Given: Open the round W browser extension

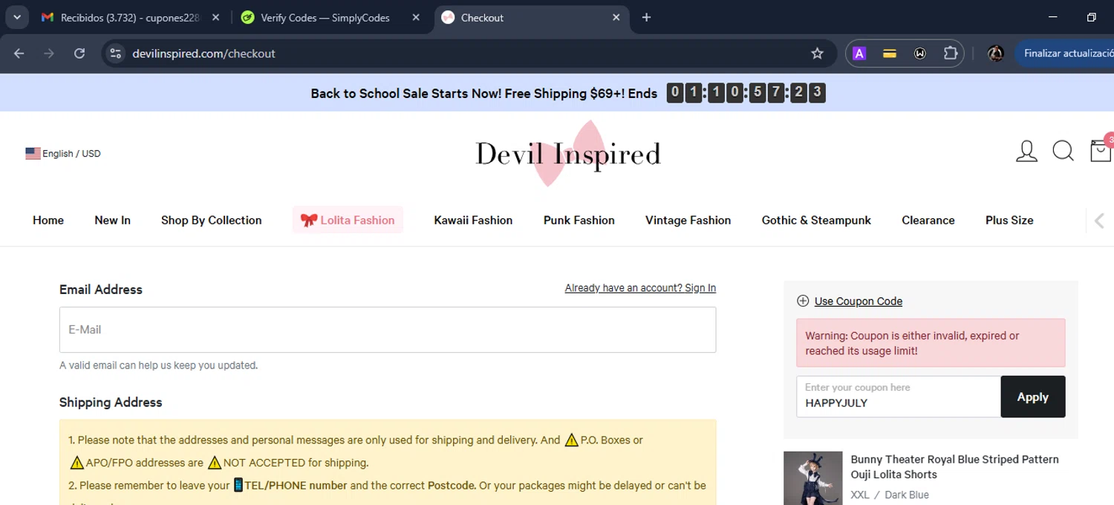Looking at the screenshot, I should coord(920,53).
